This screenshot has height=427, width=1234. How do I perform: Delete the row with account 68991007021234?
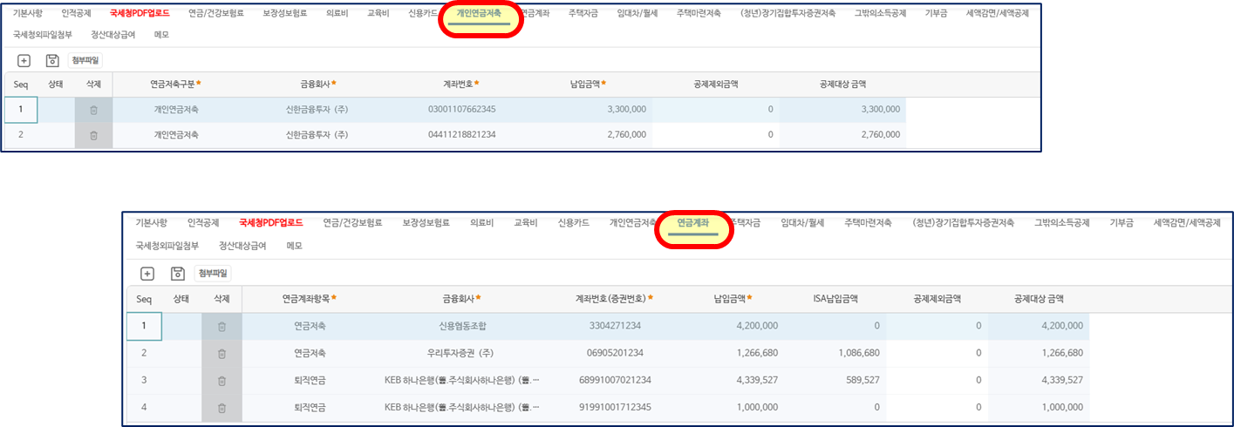click(222, 381)
